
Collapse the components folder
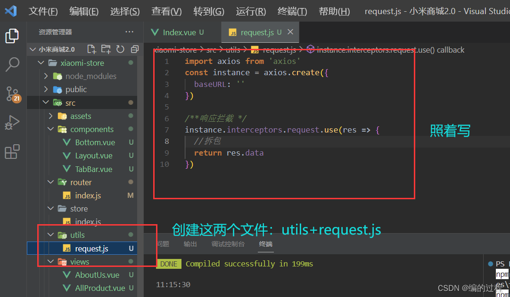tap(50, 129)
